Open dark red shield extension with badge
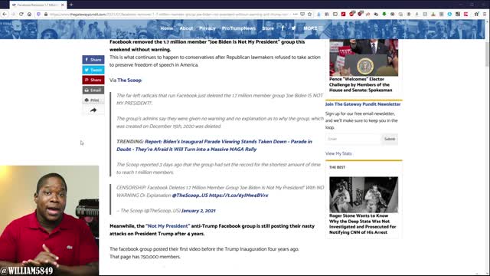Image resolution: width=490 pixels, height=276 pixels. [x=360, y=14]
